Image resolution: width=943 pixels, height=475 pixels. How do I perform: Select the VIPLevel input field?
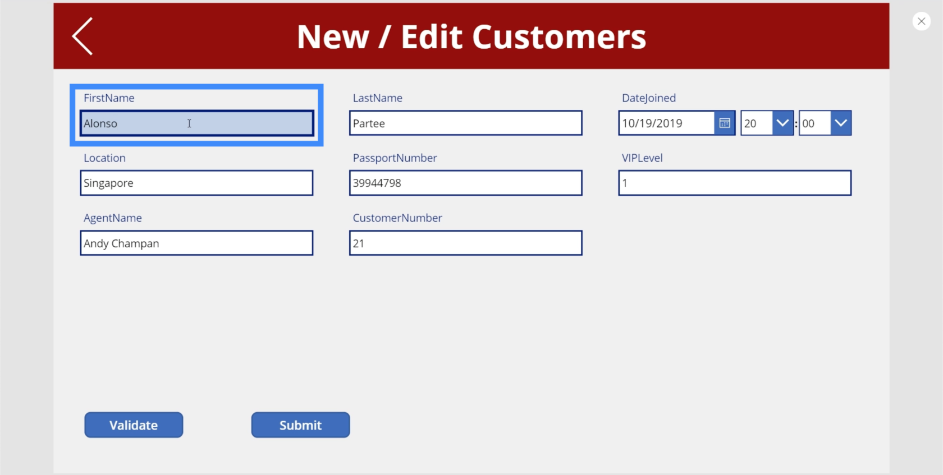pos(735,183)
